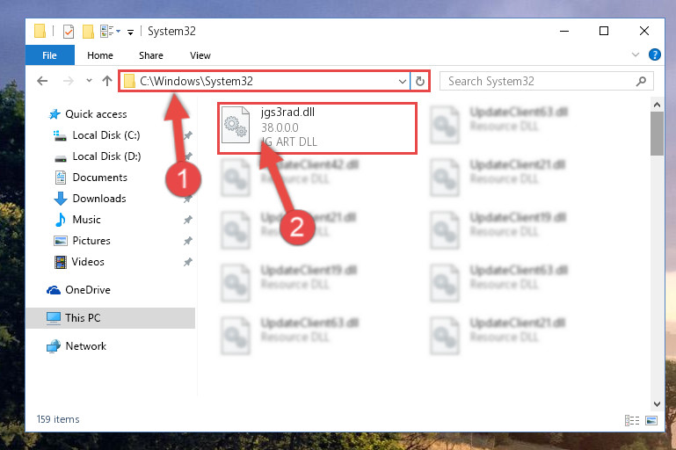The width and height of the screenshot is (676, 450).
Task: Click the Videos filmstrip icon
Action: click(x=61, y=262)
